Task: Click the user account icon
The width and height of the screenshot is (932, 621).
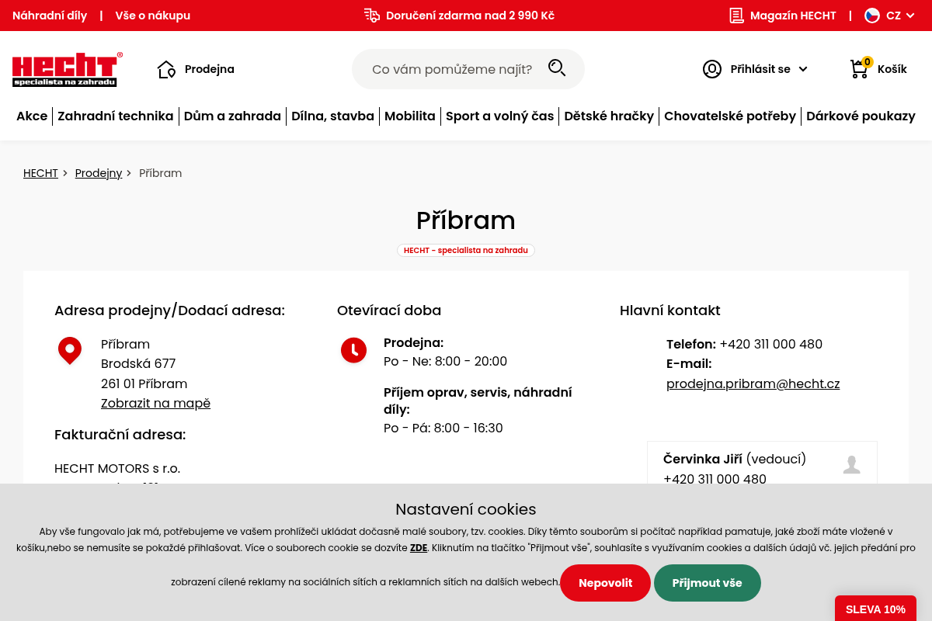Action: click(x=712, y=69)
